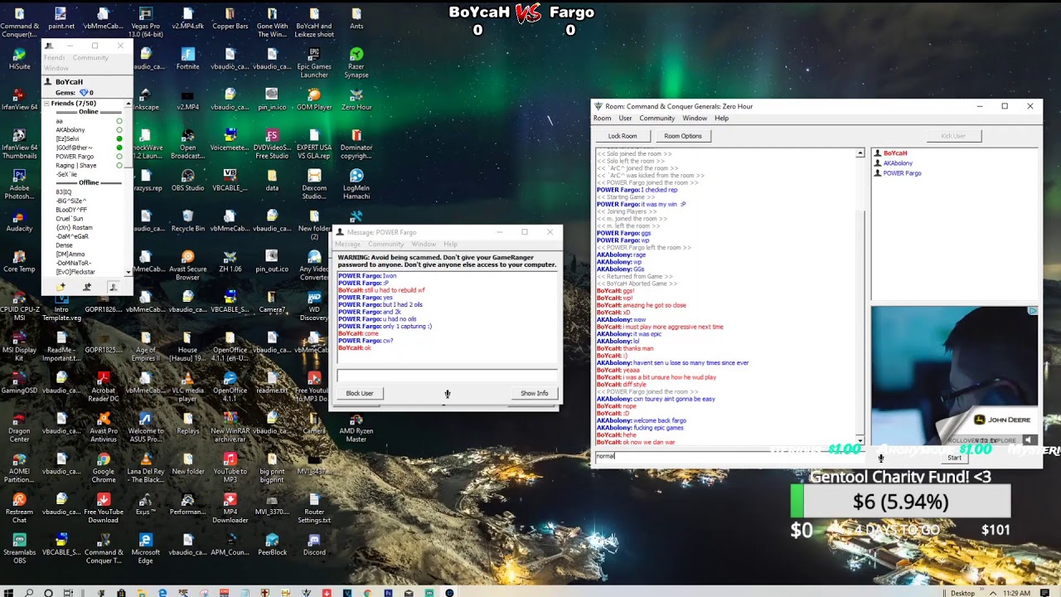1061x597 pixels.
Task: Toggle the microphone icon in the POWER Fargo message window
Action: click(447, 394)
